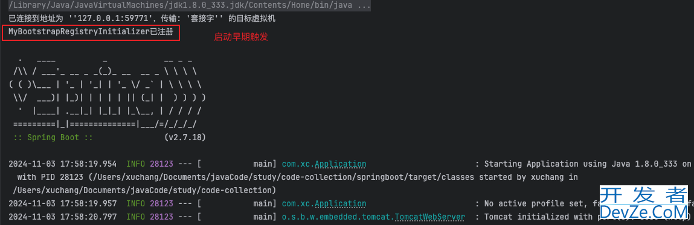The image size is (694, 225).
Task: Click PID 28123 on the 17:58:19.957 line
Action: [x=161, y=204]
